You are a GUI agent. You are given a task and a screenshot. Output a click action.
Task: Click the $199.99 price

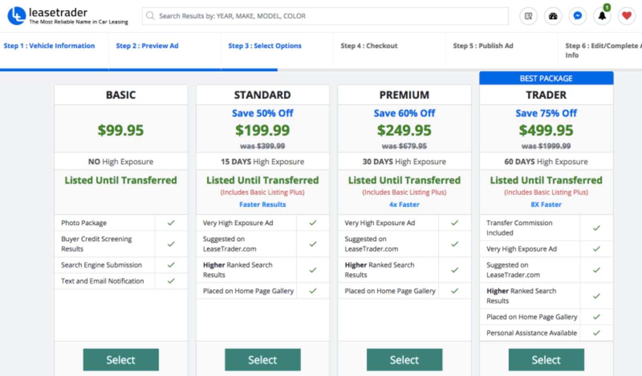coord(262,130)
